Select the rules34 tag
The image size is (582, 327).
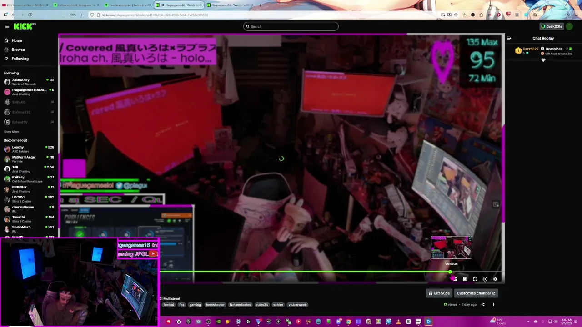coord(262,305)
